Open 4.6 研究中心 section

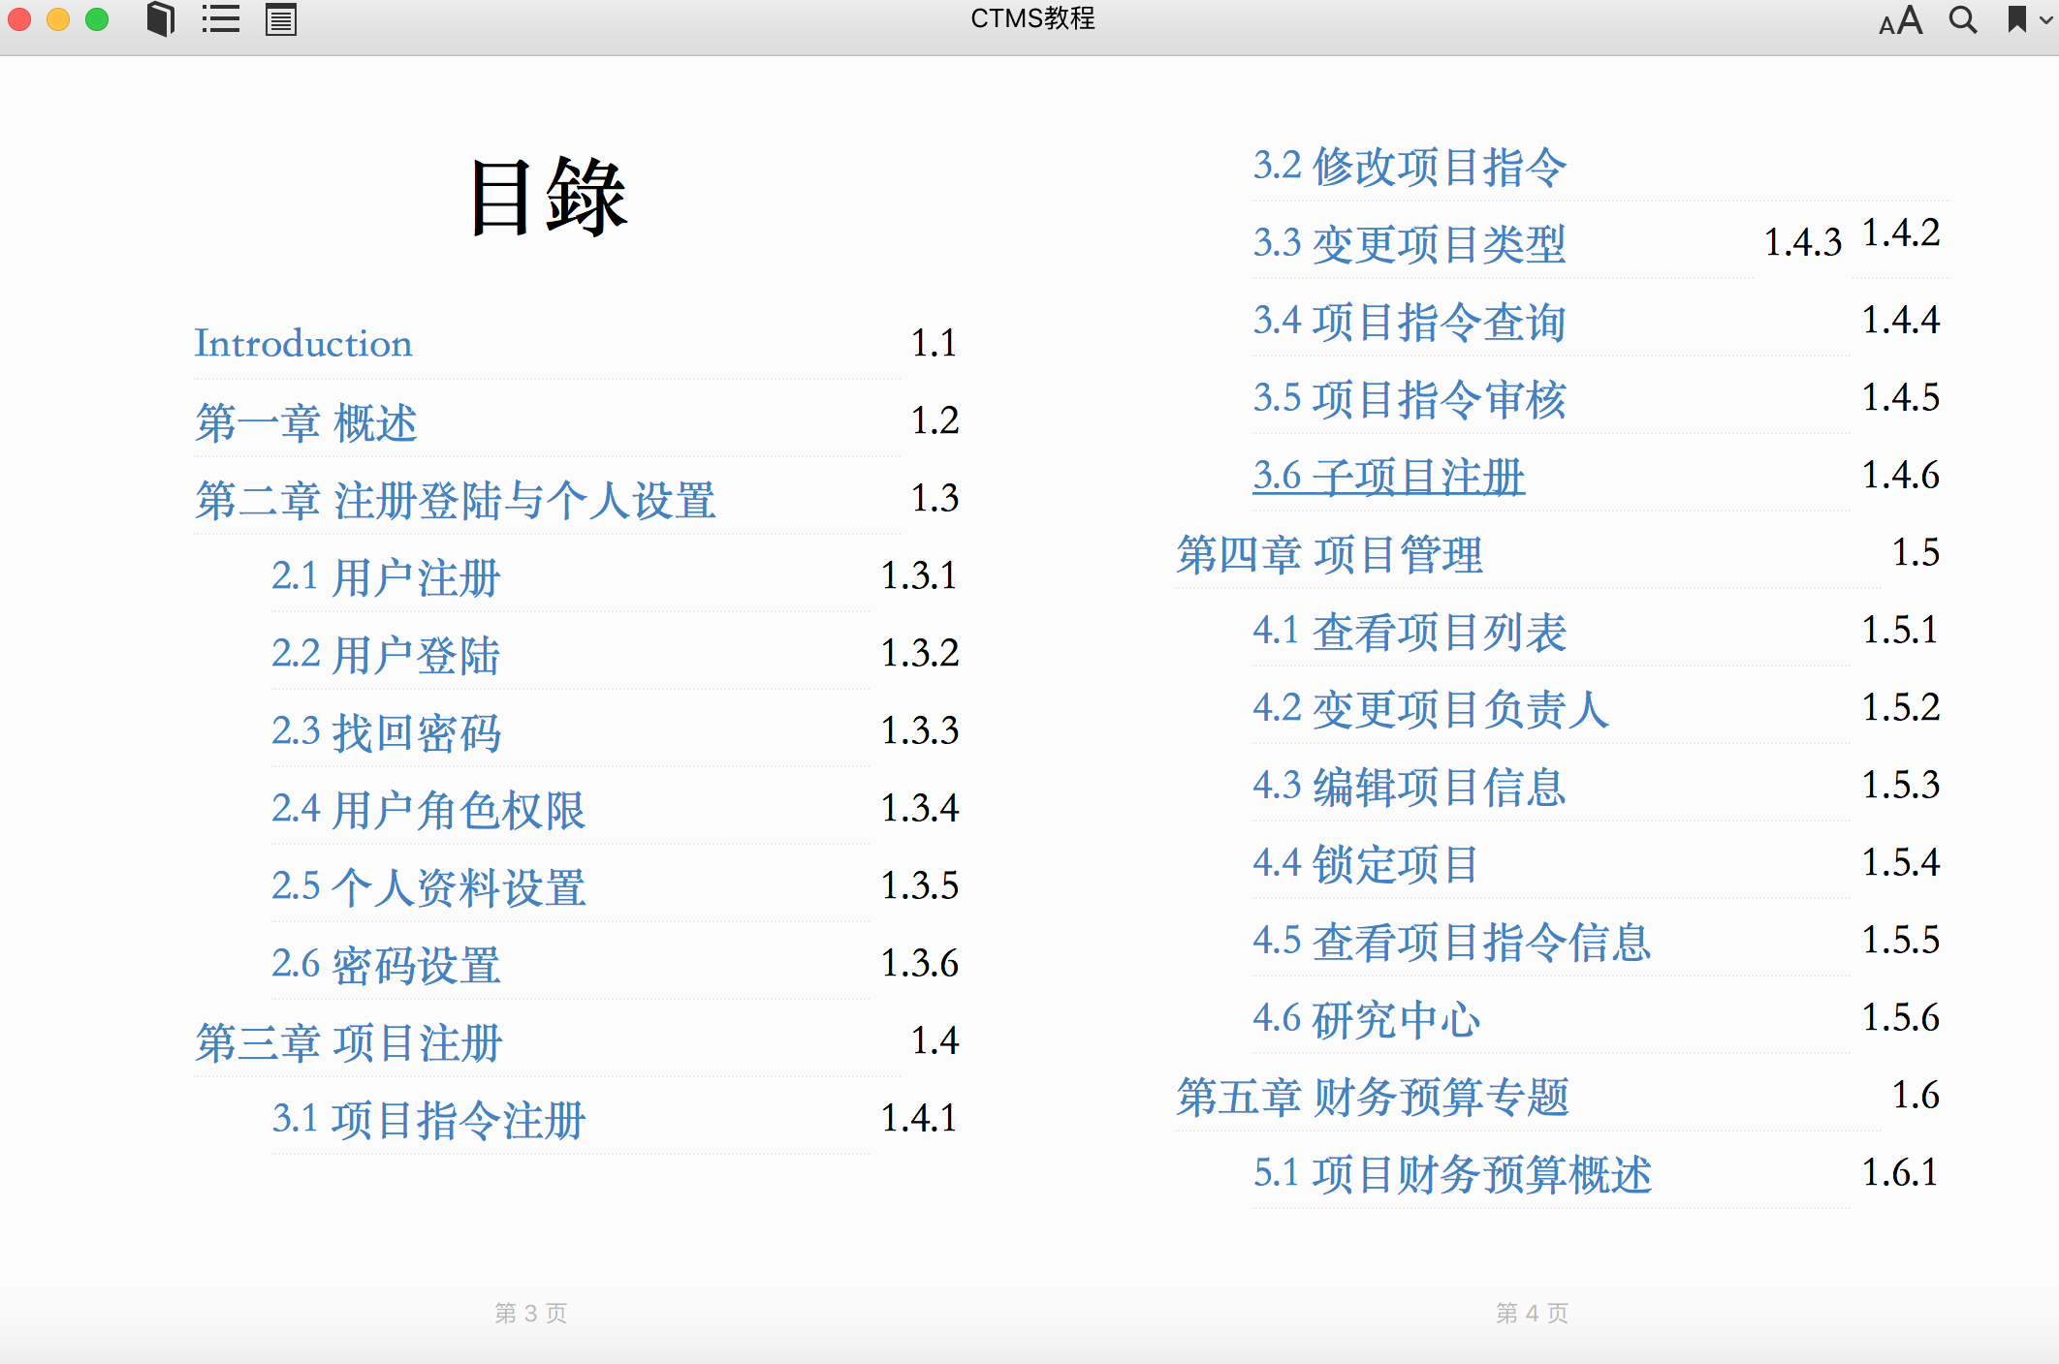coord(1367,1019)
